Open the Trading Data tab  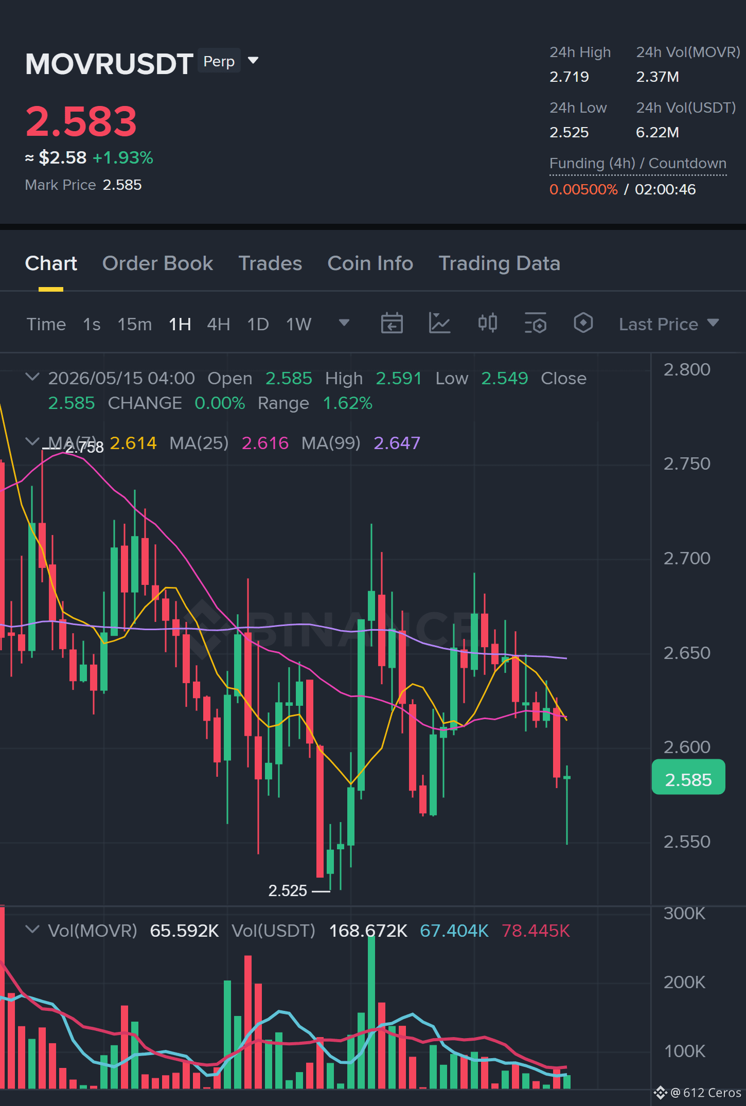click(x=499, y=263)
